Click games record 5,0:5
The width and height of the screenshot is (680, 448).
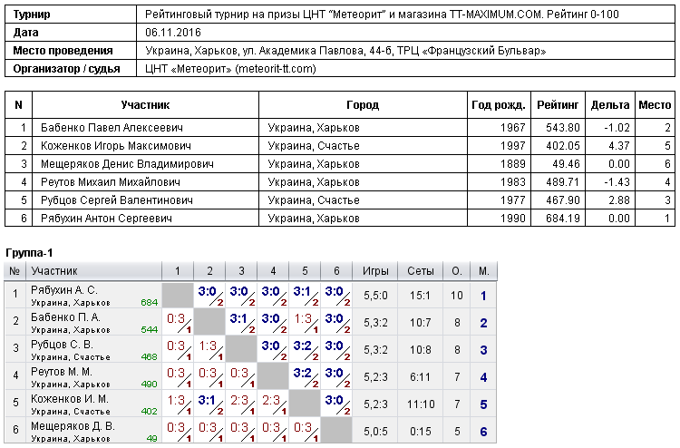[375, 432]
